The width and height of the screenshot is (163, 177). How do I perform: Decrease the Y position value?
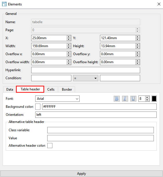pos(137,39)
